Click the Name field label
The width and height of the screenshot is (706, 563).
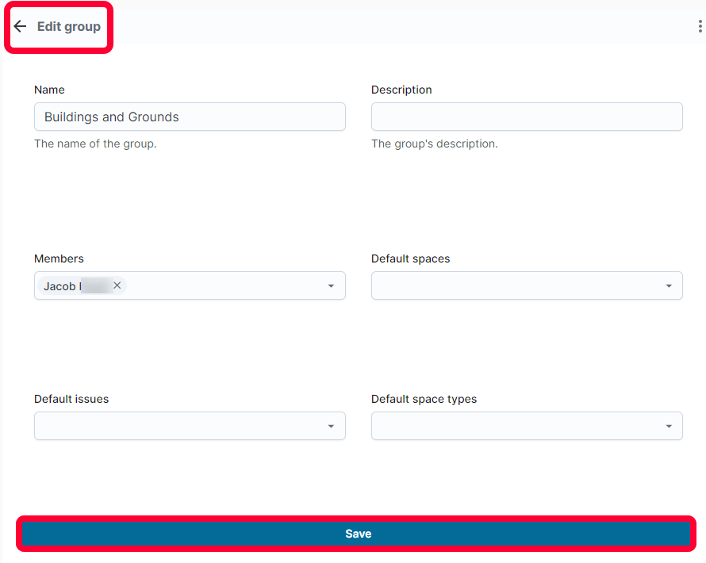(x=49, y=90)
